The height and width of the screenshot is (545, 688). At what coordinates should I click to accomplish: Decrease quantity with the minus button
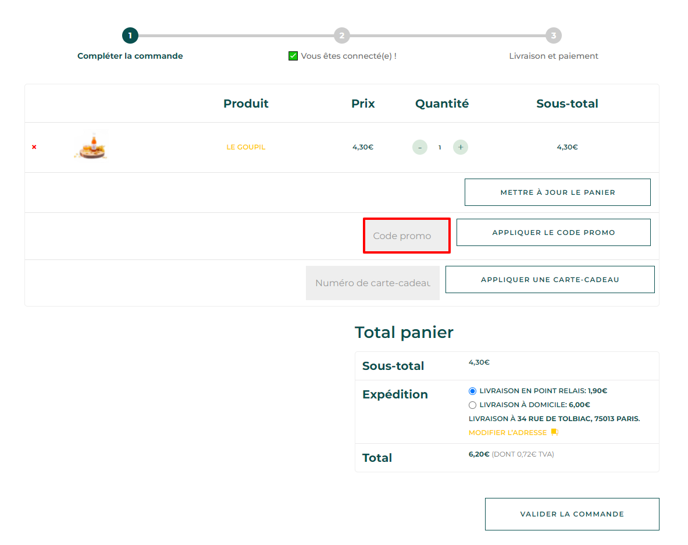coord(420,147)
